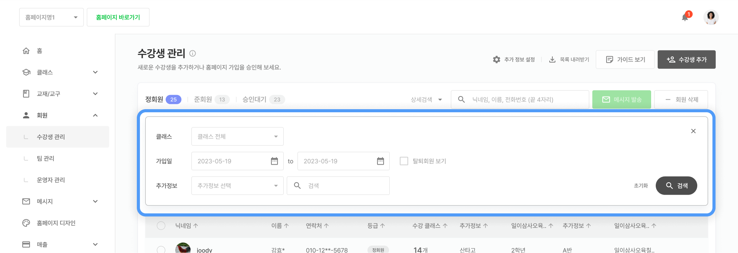The width and height of the screenshot is (738, 253).
Task: Open the 추가정보 선택 dropdown
Action: point(237,186)
